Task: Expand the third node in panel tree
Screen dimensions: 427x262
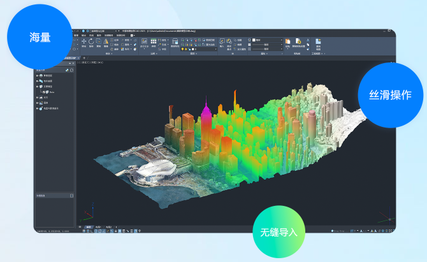Action: coord(38,86)
